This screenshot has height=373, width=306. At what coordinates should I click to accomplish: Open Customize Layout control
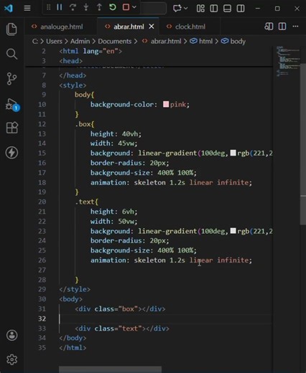click(x=200, y=9)
